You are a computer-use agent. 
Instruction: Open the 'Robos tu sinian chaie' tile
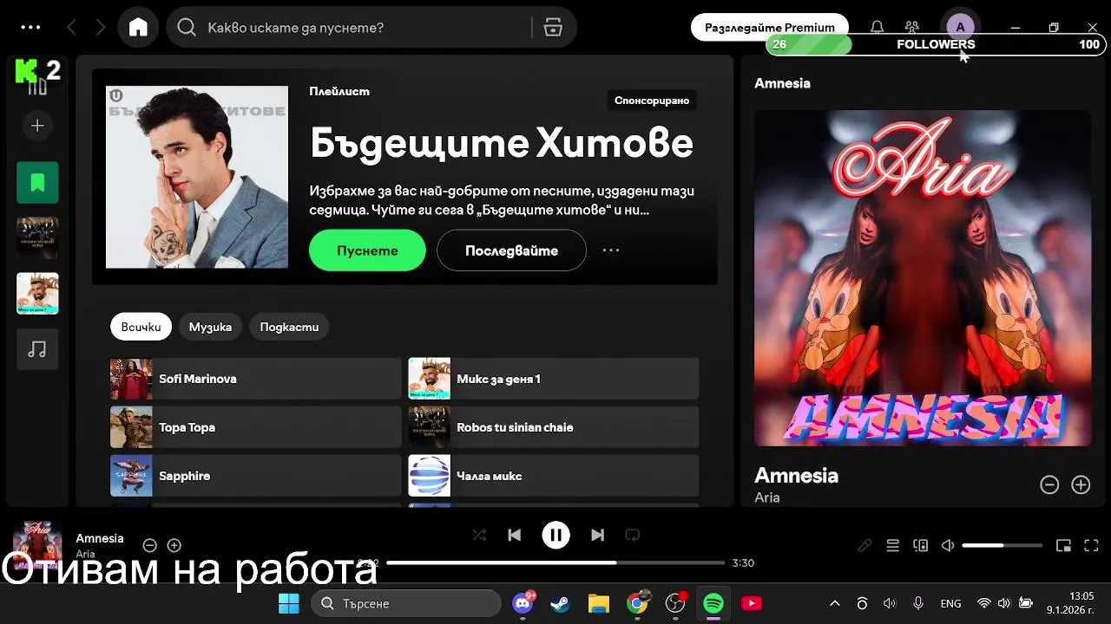554,427
